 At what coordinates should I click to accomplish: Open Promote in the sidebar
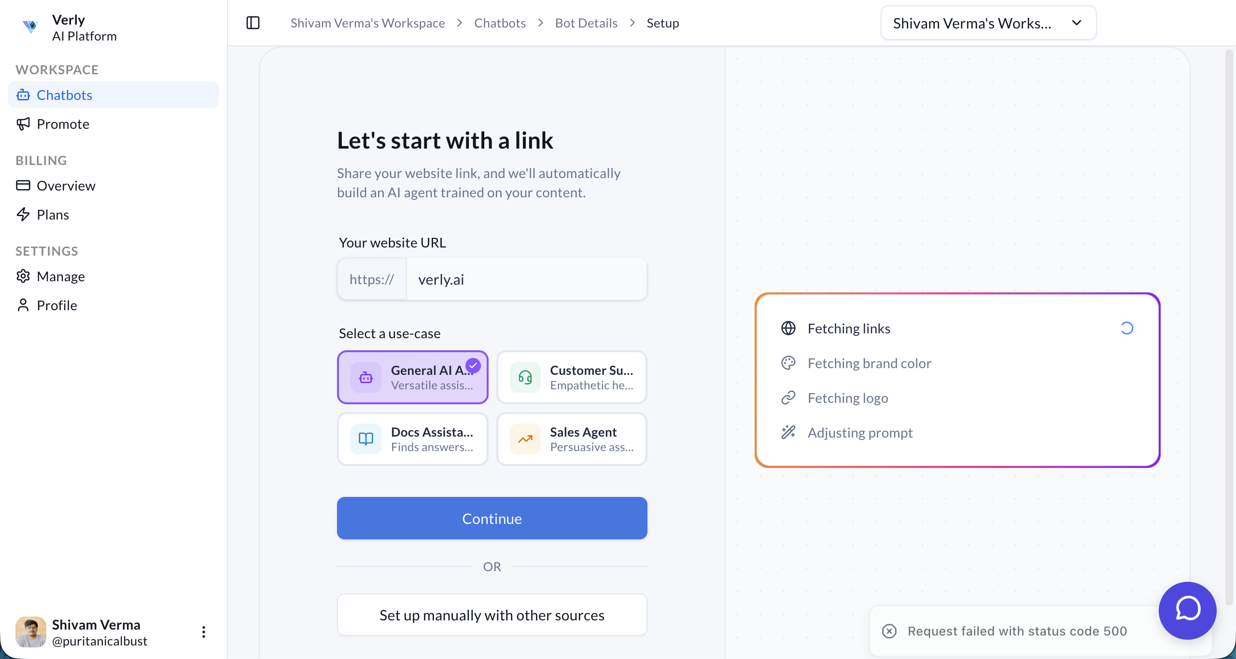[63, 124]
